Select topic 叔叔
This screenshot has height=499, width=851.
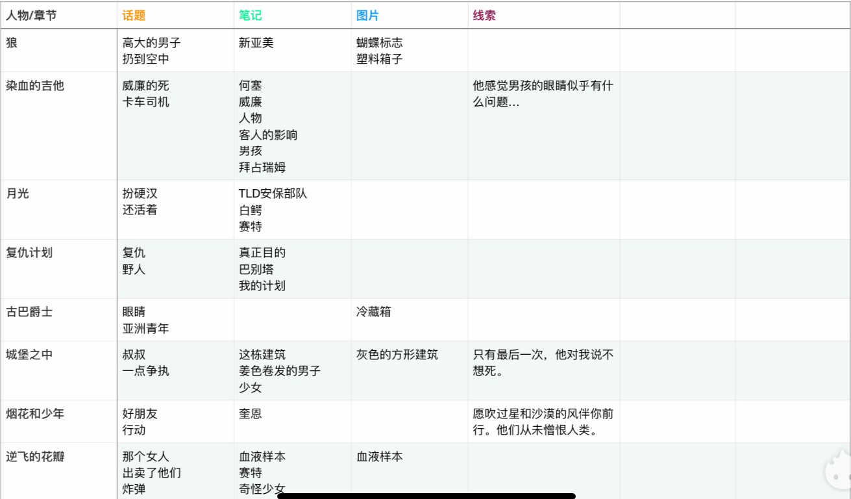134,355
